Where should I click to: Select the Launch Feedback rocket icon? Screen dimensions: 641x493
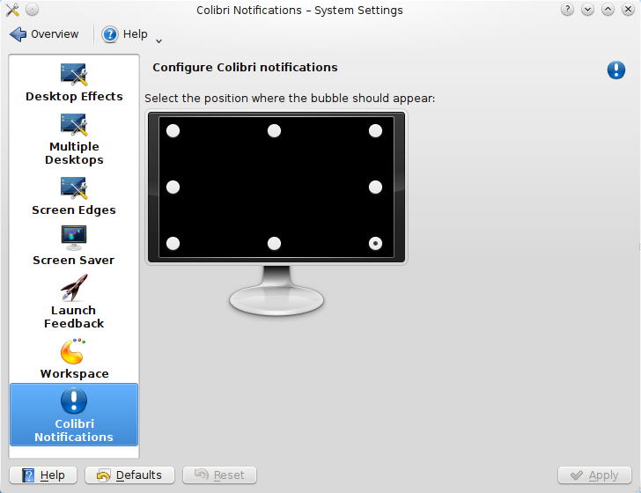click(74, 289)
